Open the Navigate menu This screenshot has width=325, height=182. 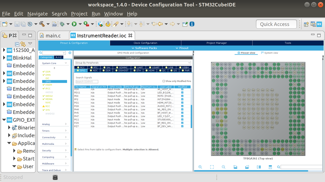pyautogui.click(x=37, y=14)
